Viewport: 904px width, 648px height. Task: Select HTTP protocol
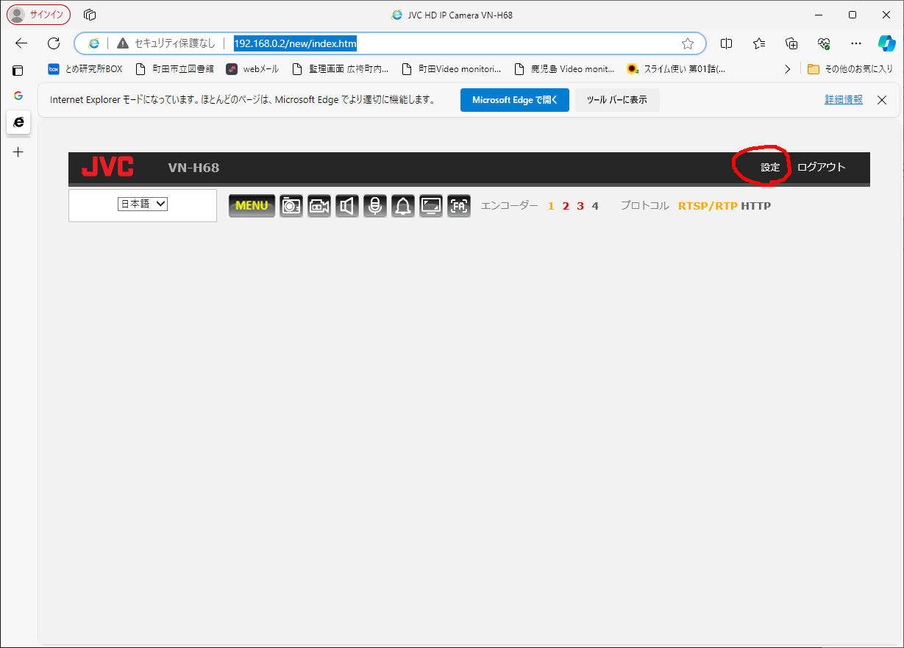[755, 206]
